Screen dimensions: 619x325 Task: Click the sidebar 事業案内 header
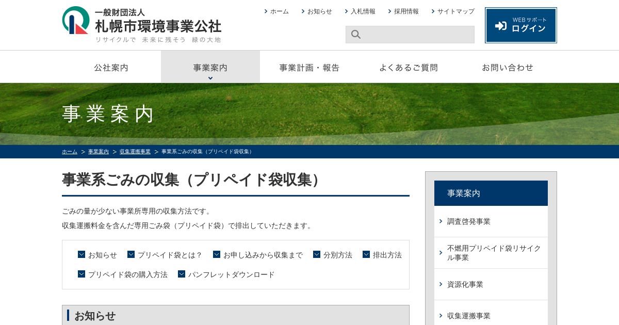click(x=491, y=193)
